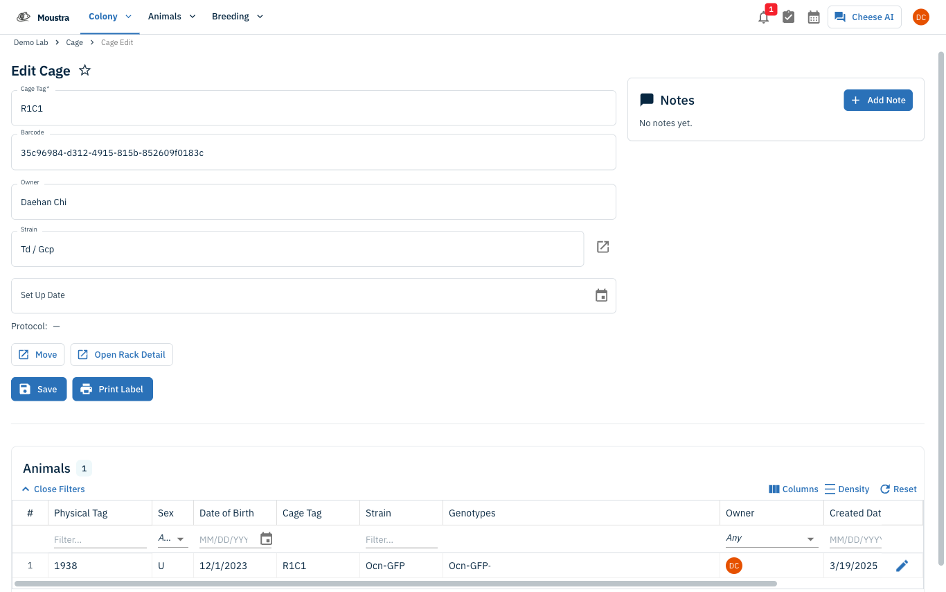Open the Colony menu
Image resolution: width=946 pixels, height=592 pixels.
tap(110, 17)
